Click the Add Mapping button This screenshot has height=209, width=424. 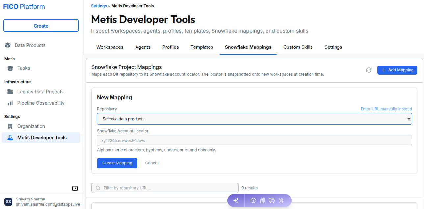tap(397, 70)
